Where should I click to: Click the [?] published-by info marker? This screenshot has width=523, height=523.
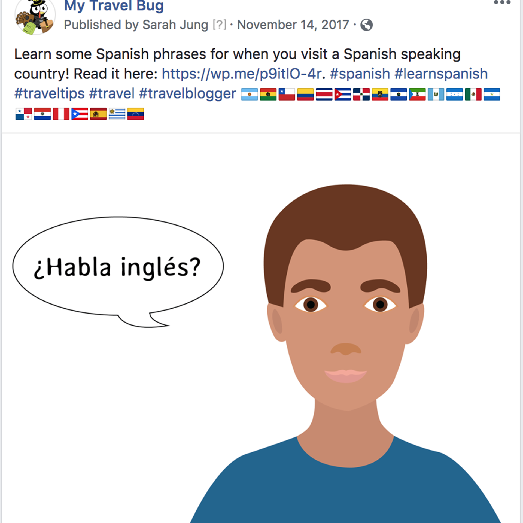click(x=220, y=25)
